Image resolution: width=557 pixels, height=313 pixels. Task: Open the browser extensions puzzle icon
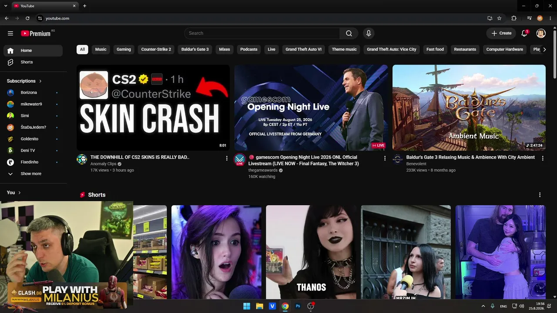coord(514,18)
